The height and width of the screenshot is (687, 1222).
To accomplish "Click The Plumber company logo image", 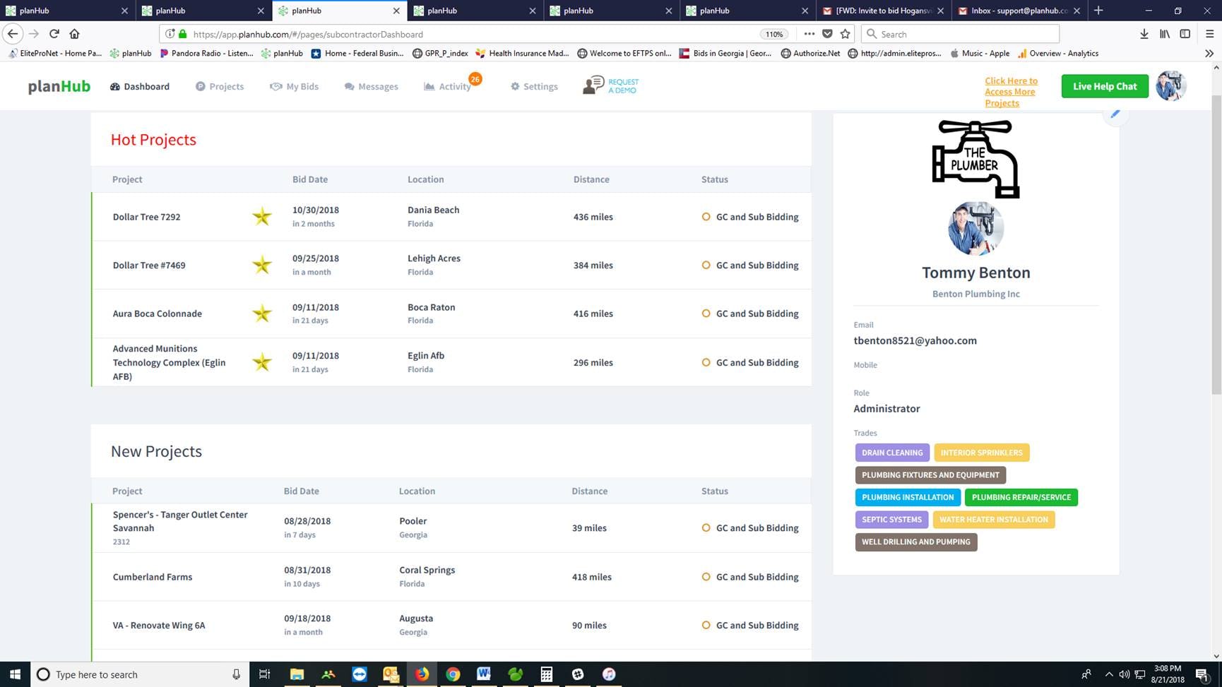I will point(975,159).
